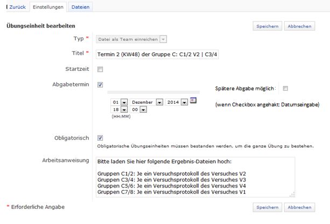Open the calendar date picker icon
This screenshot has width=330, height=224.
(194, 100)
